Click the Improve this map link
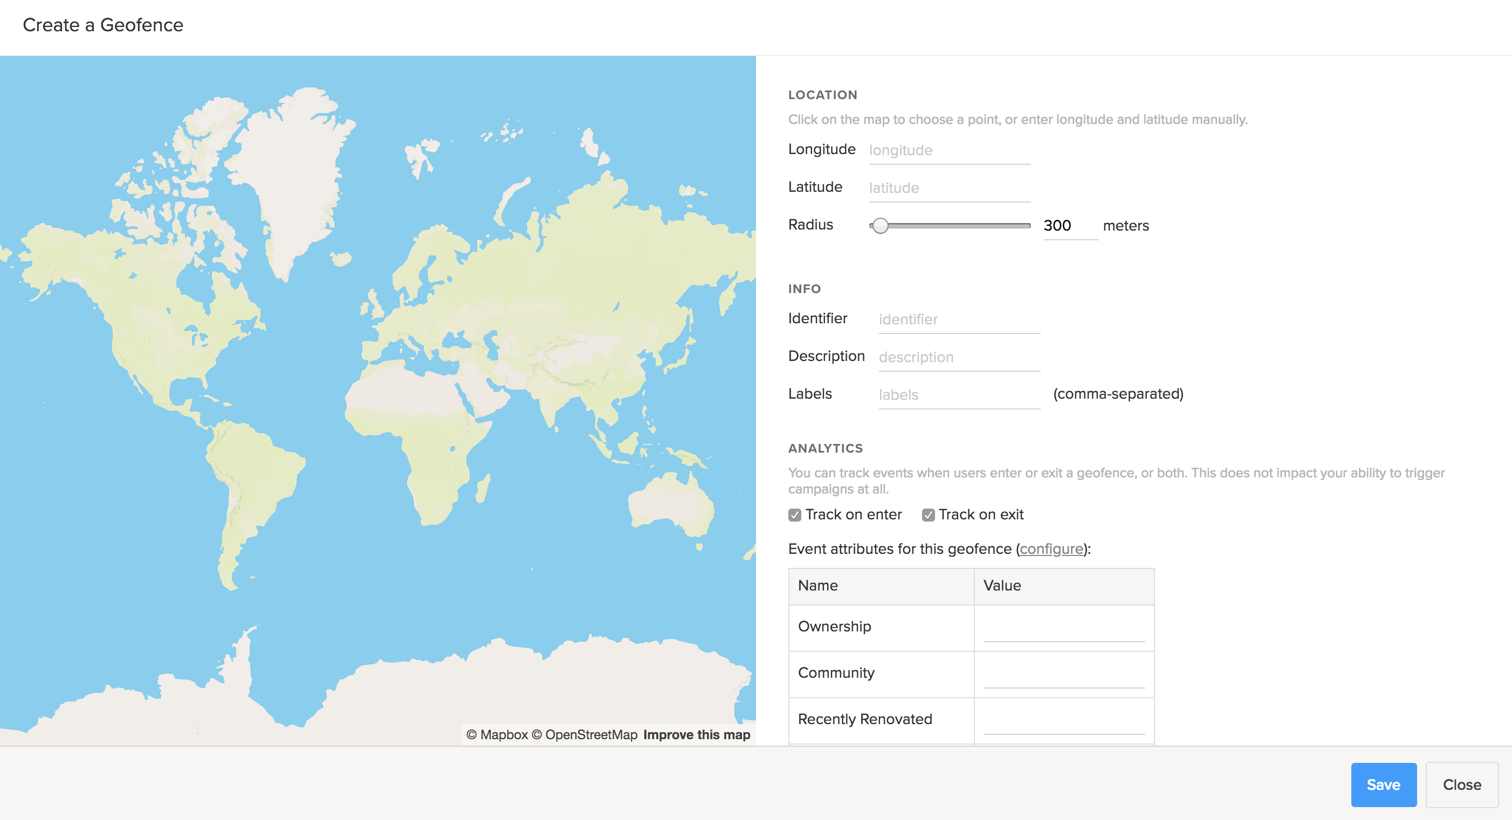1512x820 pixels. click(696, 735)
